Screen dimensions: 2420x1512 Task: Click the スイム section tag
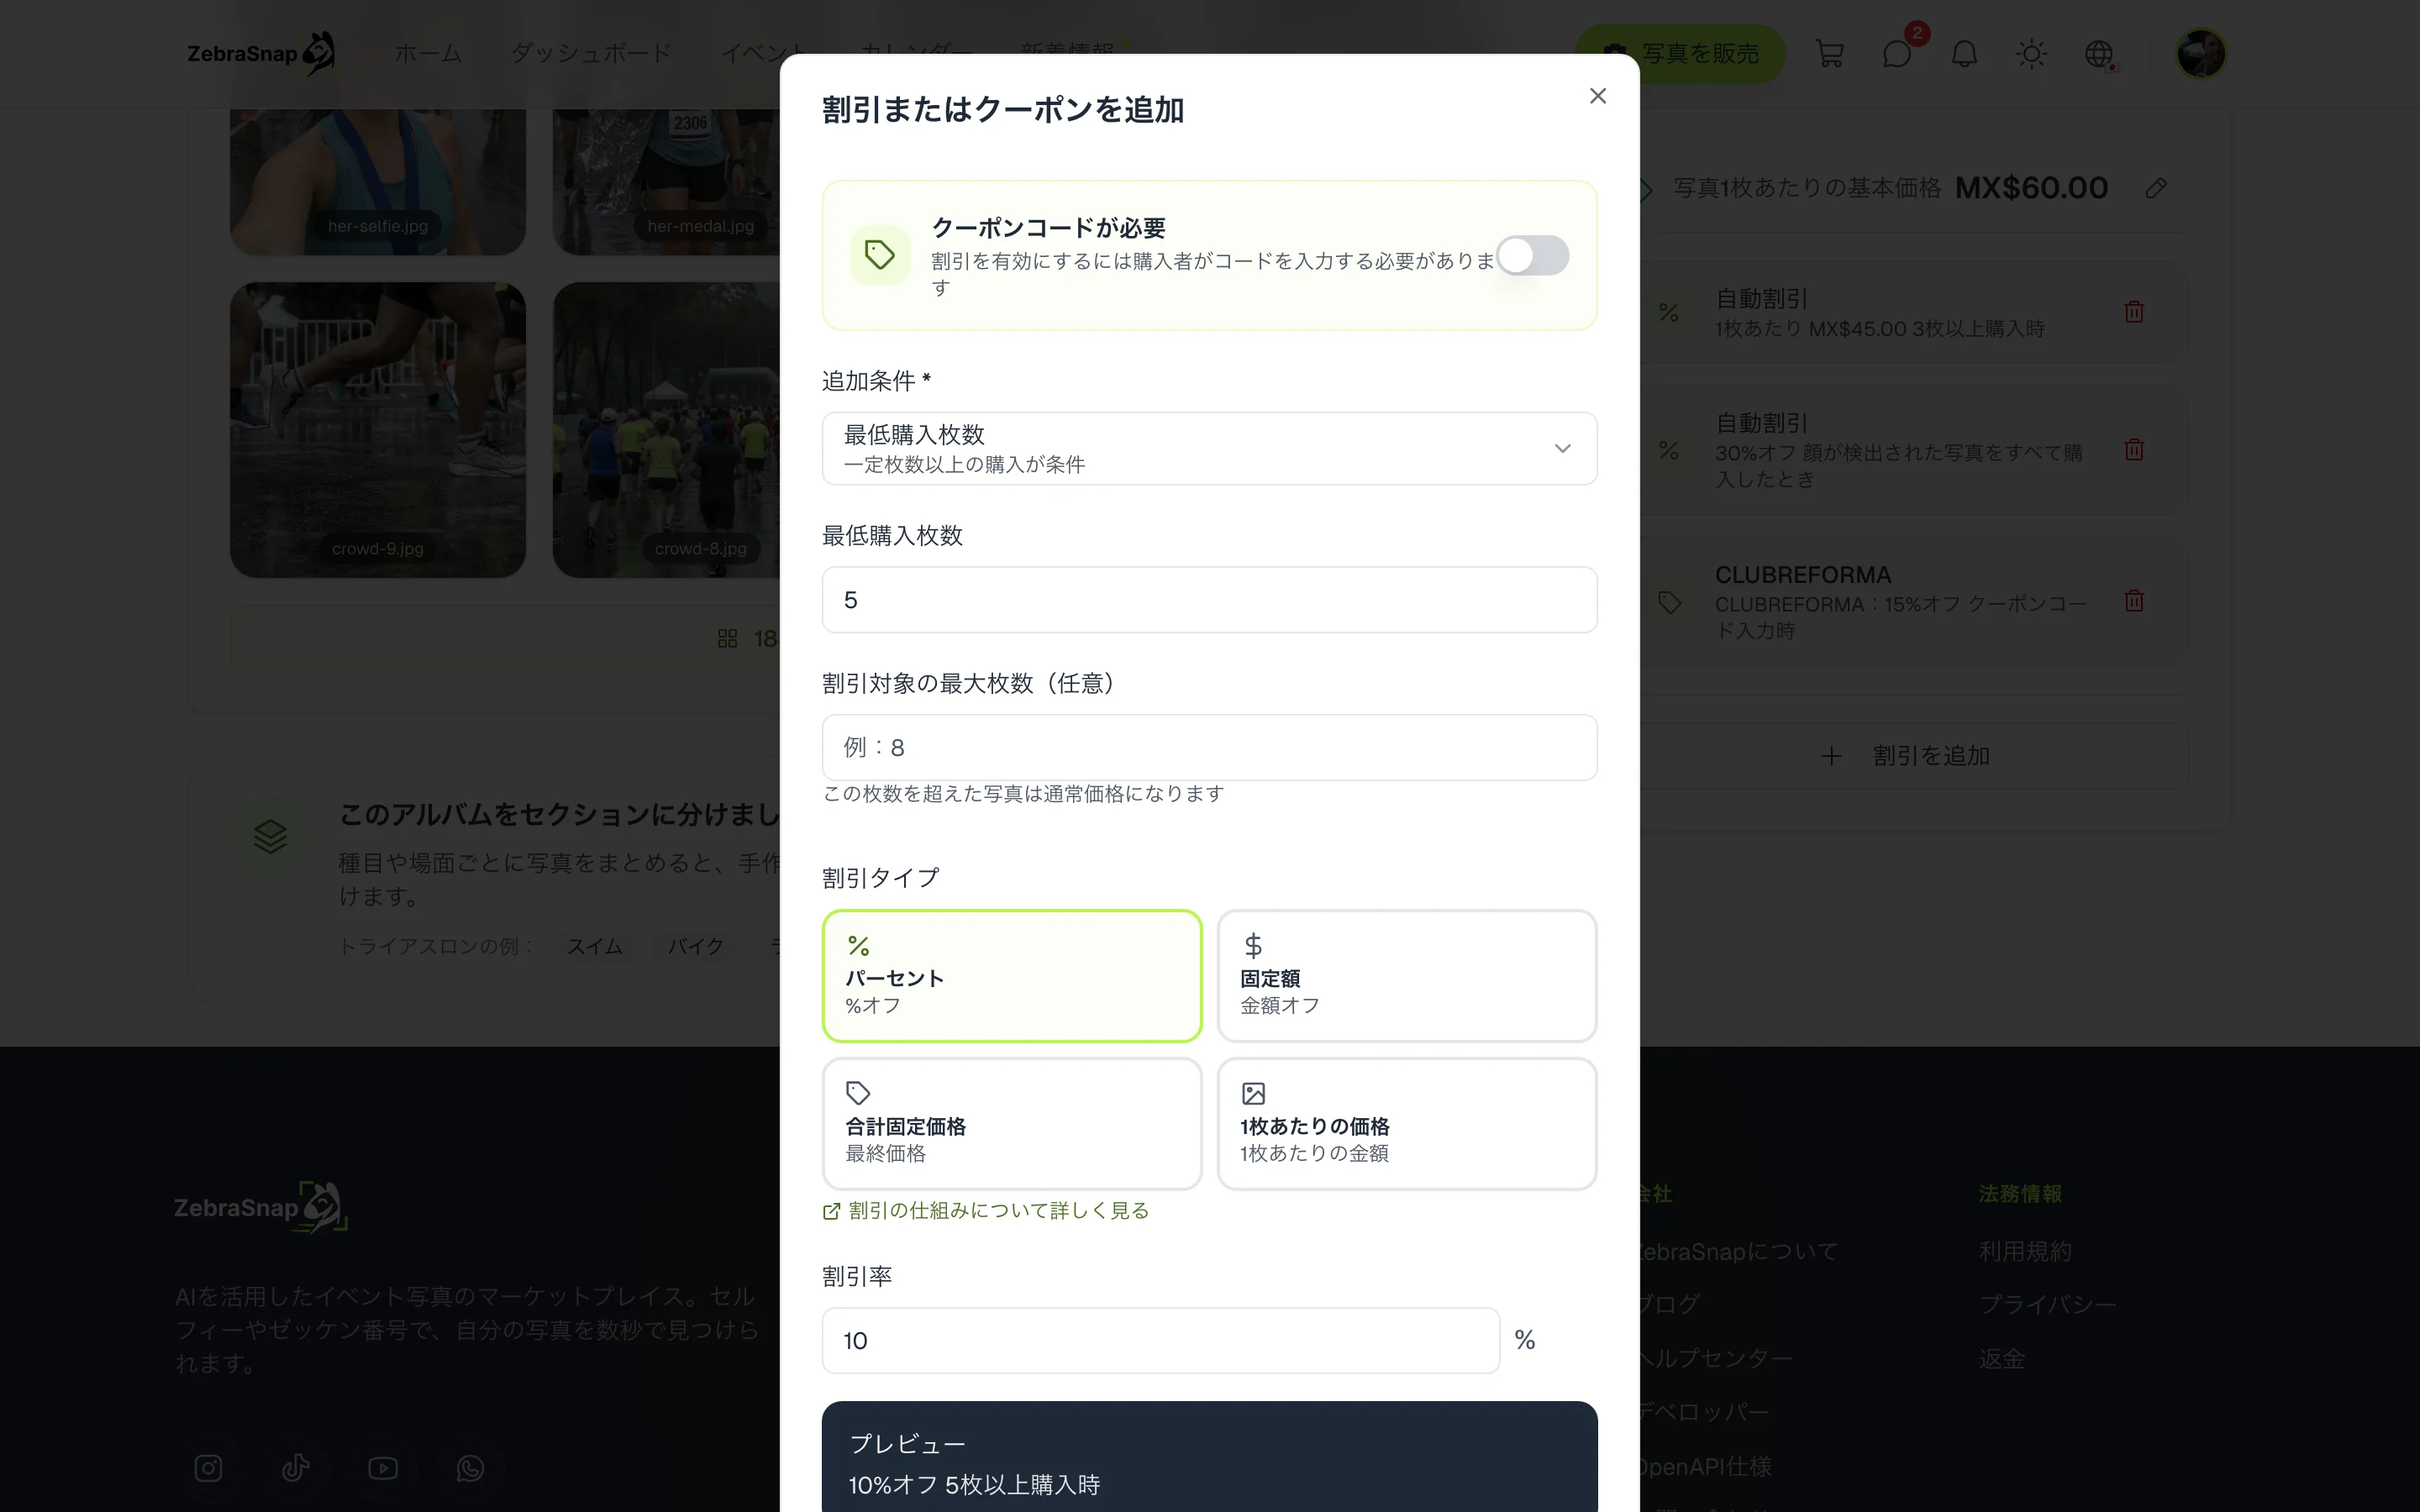pyautogui.click(x=595, y=946)
